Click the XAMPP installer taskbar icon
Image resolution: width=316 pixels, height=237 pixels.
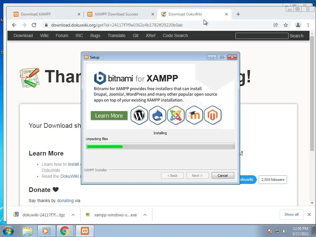coord(85,231)
